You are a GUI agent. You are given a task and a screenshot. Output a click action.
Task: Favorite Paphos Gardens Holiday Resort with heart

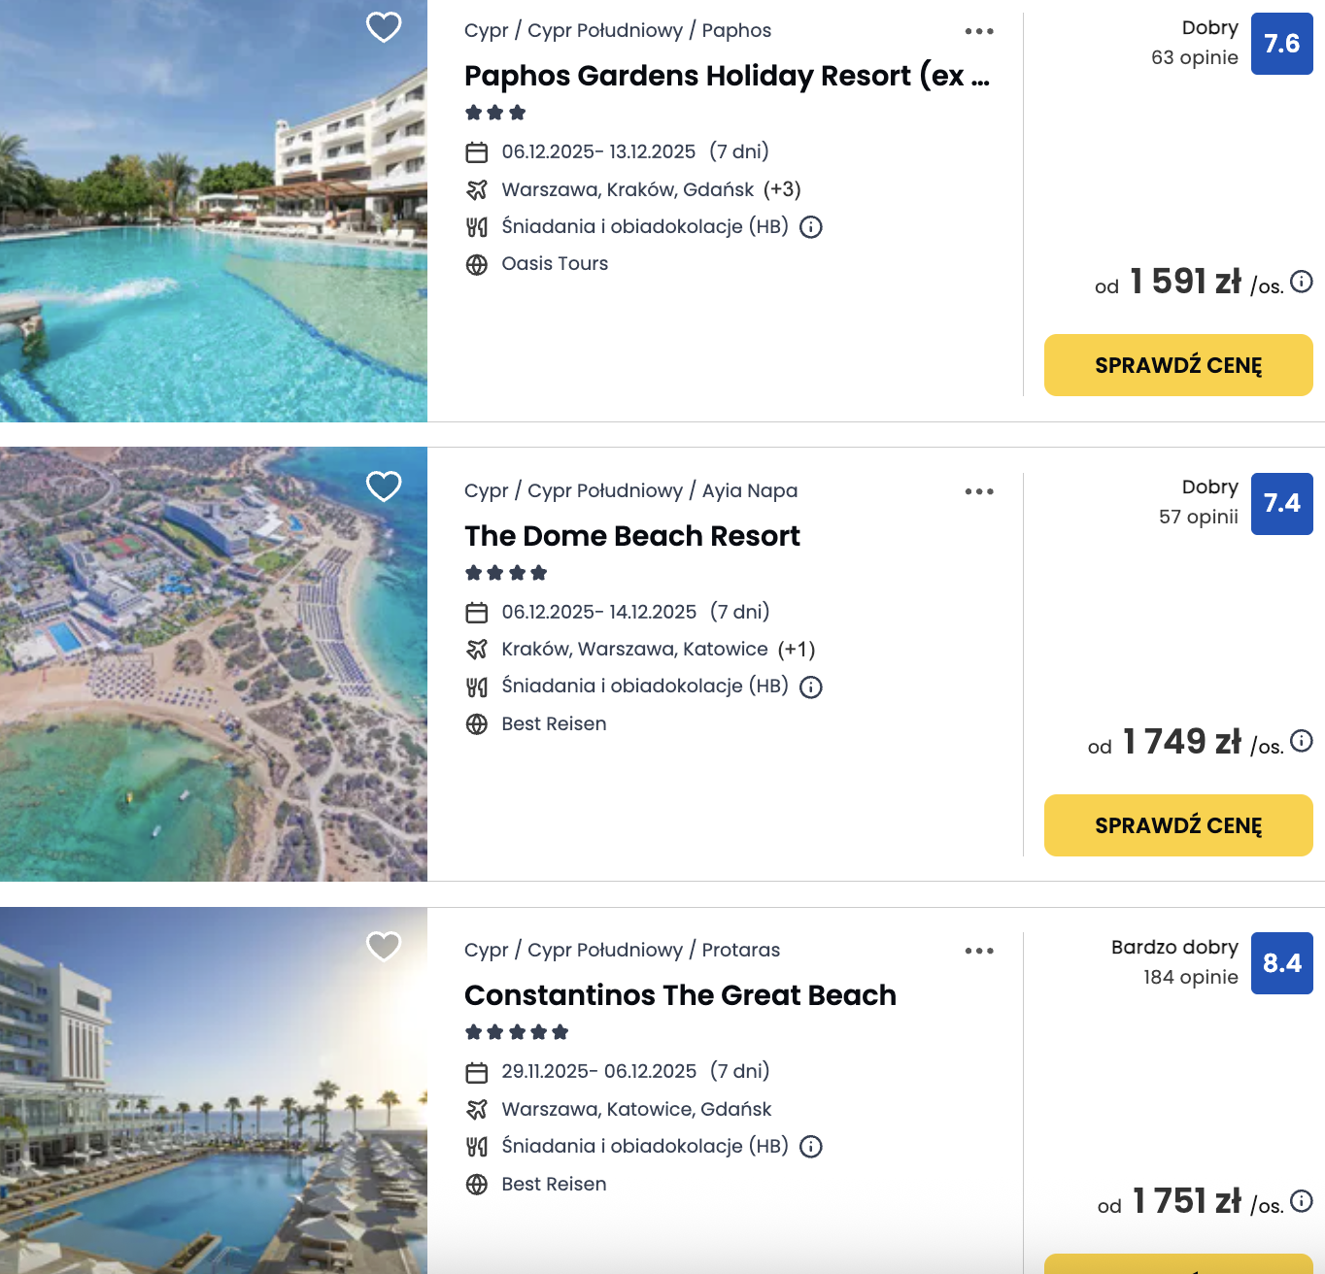[x=384, y=27]
